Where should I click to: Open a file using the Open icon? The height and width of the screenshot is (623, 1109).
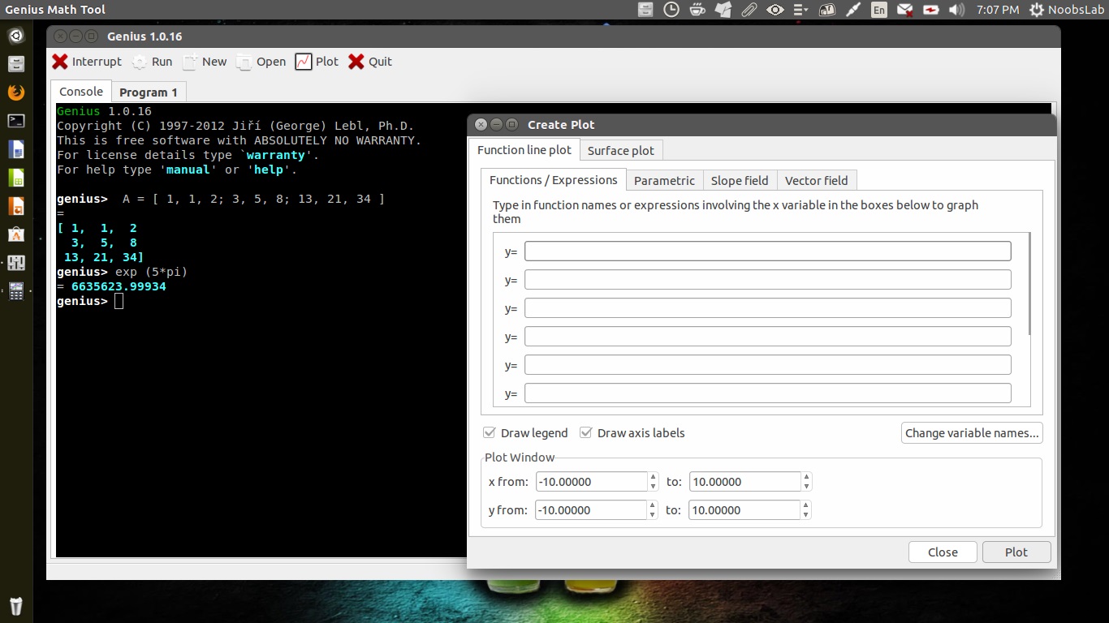click(244, 62)
